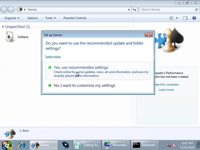Switch to Personalization taskbar window
The image size is (200, 150).
(x=116, y=145)
